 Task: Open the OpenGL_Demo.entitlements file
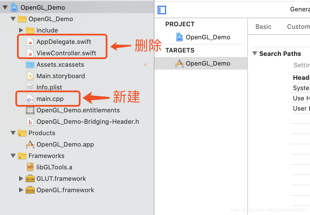(78, 110)
